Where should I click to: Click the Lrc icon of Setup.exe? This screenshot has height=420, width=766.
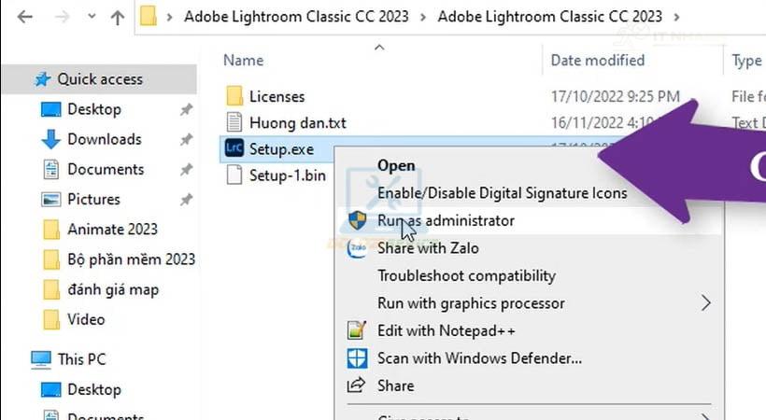point(234,148)
